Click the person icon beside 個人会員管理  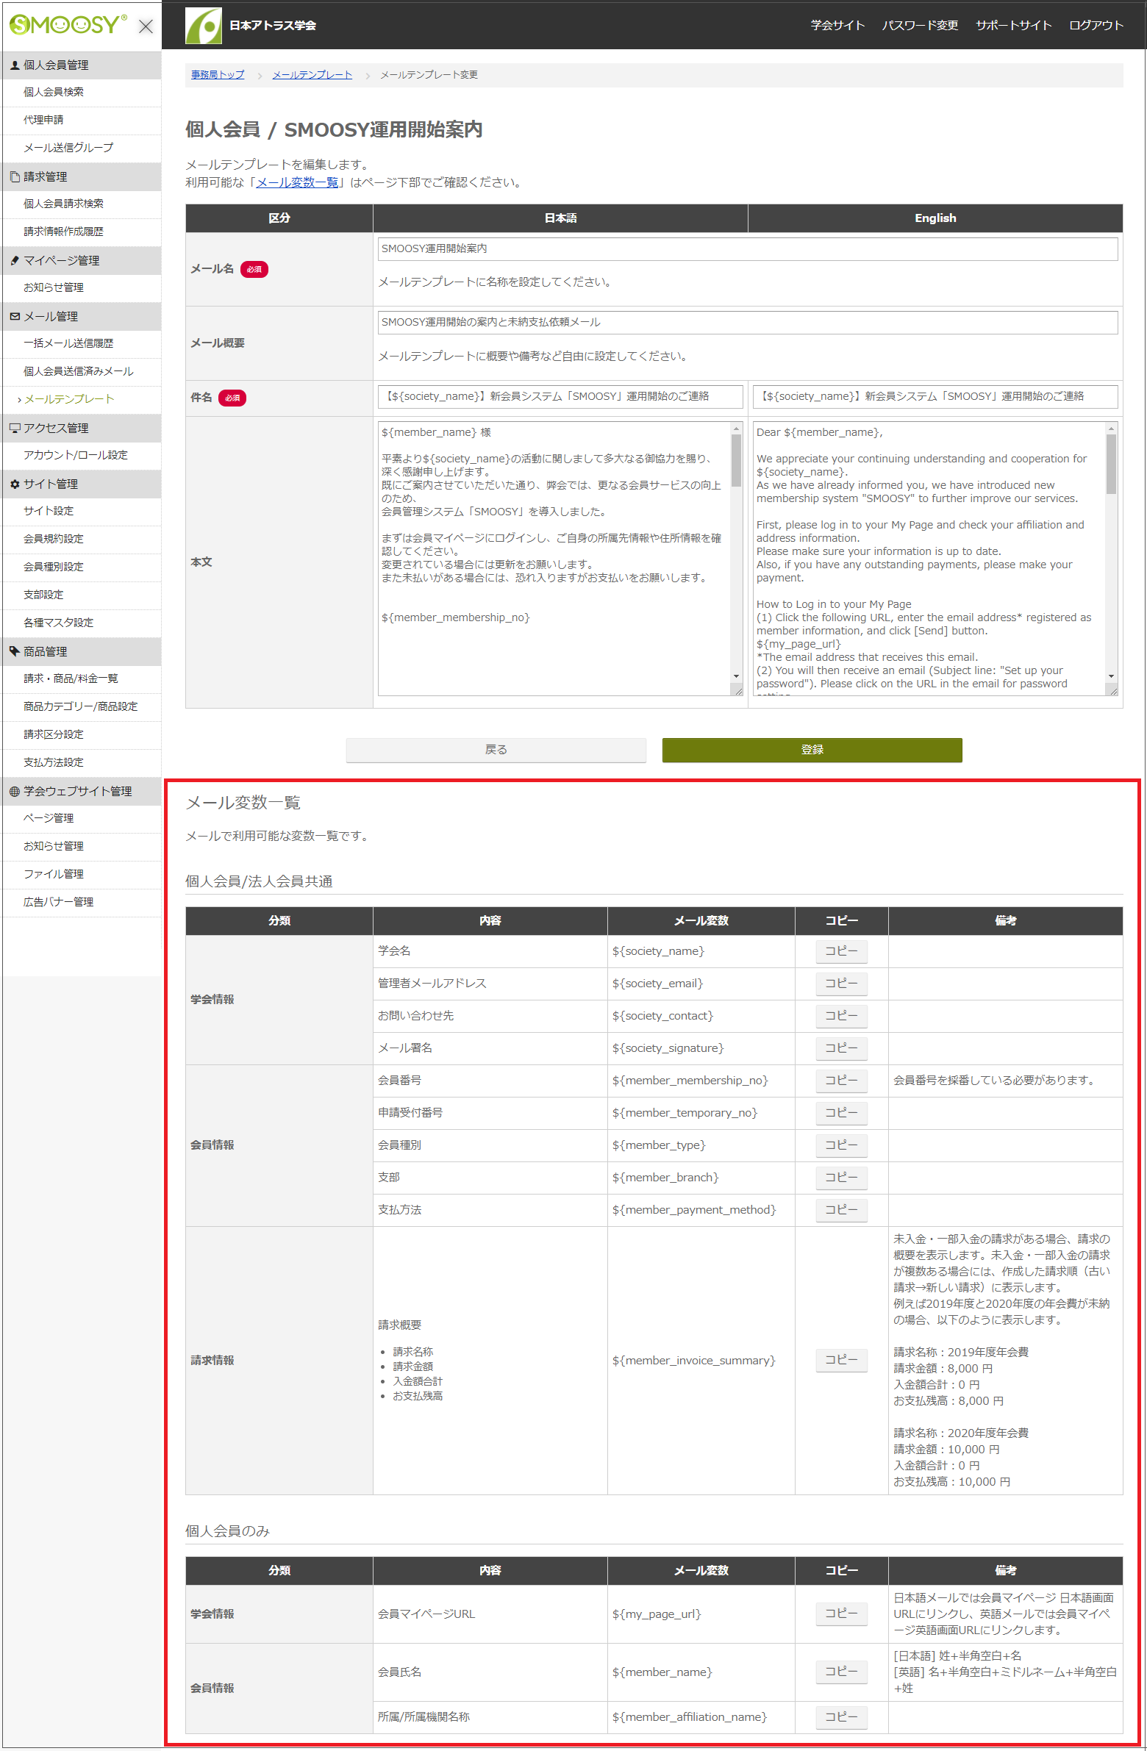click(x=15, y=65)
